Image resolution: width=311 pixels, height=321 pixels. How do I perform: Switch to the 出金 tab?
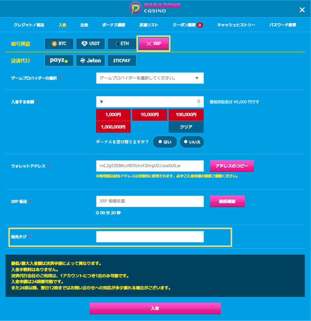coord(84,25)
